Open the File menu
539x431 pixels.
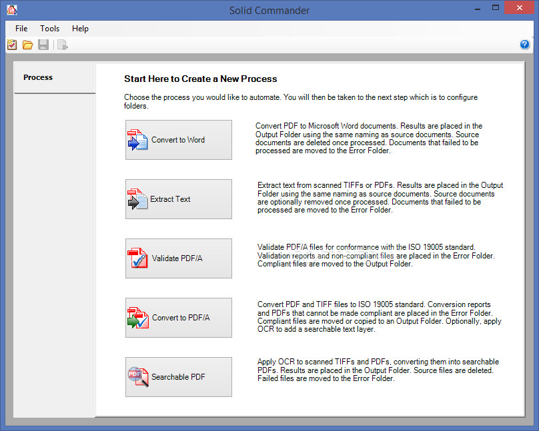(21, 29)
